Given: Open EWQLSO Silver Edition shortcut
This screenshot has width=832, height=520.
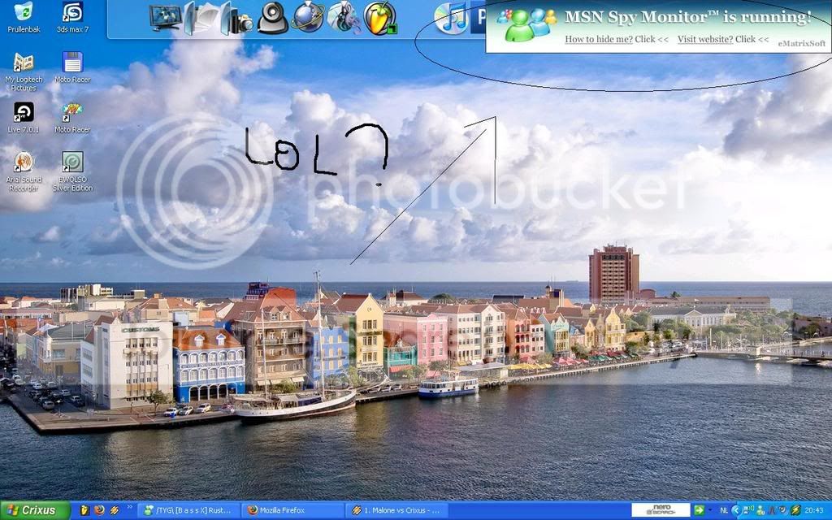Looking at the screenshot, I should (72, 171).
